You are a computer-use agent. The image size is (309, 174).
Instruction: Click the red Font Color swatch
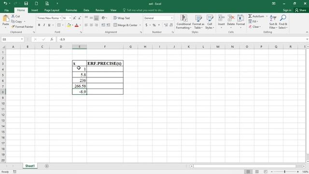coord(77,25)
